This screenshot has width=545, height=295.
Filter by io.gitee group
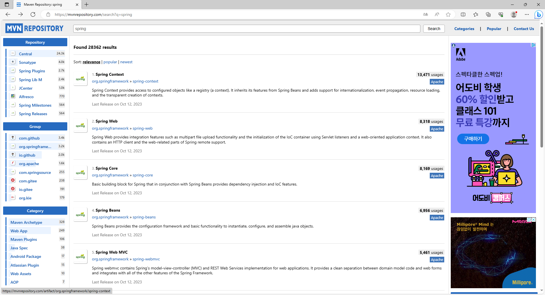pos(26,189)
